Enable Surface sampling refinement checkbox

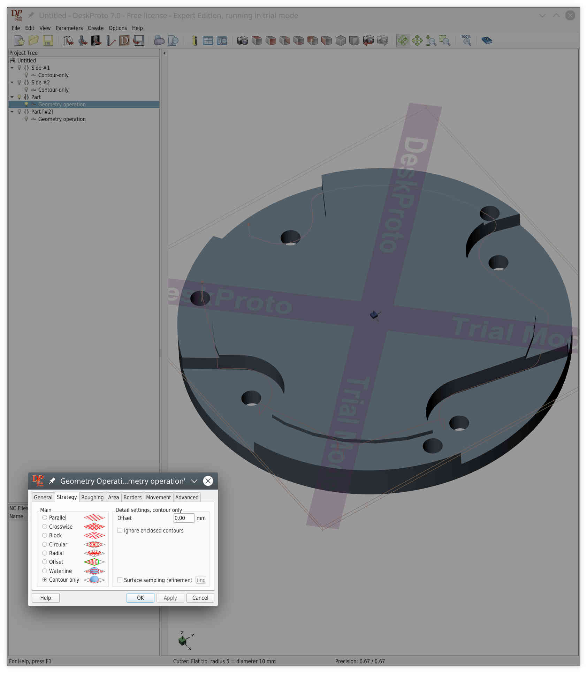(120, 580)
